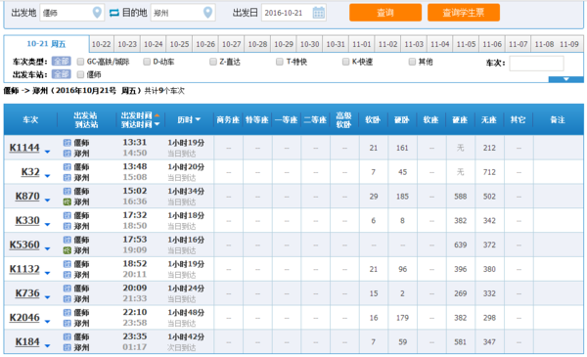Click the arrival station icon in the K736 row
The height and width of the screenshot is (357, 587).
coord(67,299)
